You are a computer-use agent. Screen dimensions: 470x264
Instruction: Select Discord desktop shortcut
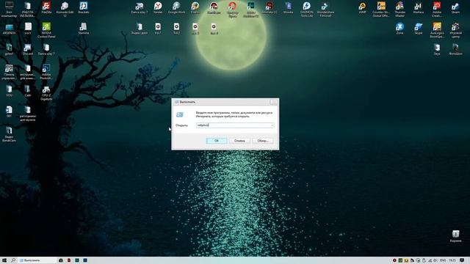28,49
